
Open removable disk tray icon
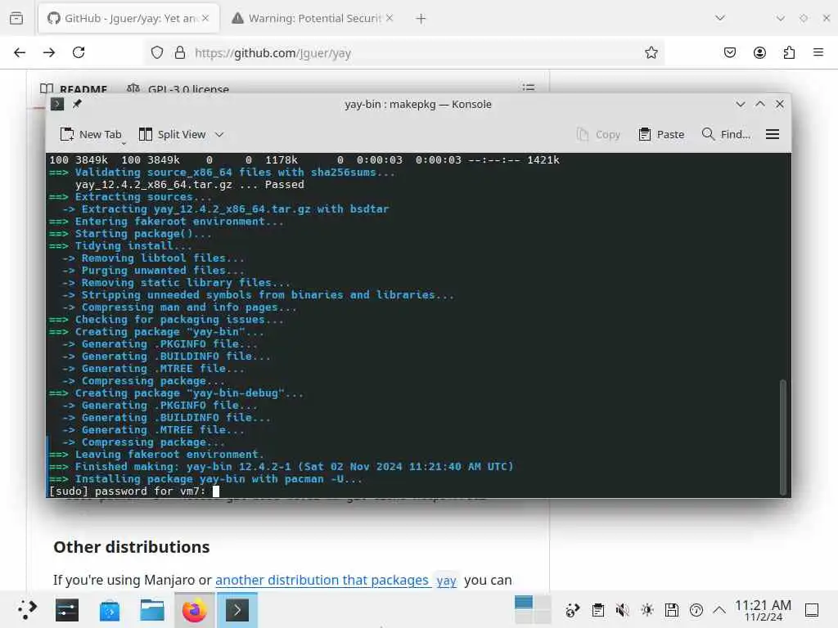[672, 610]
